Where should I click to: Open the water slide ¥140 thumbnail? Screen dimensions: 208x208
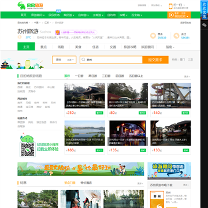(170, 96)
